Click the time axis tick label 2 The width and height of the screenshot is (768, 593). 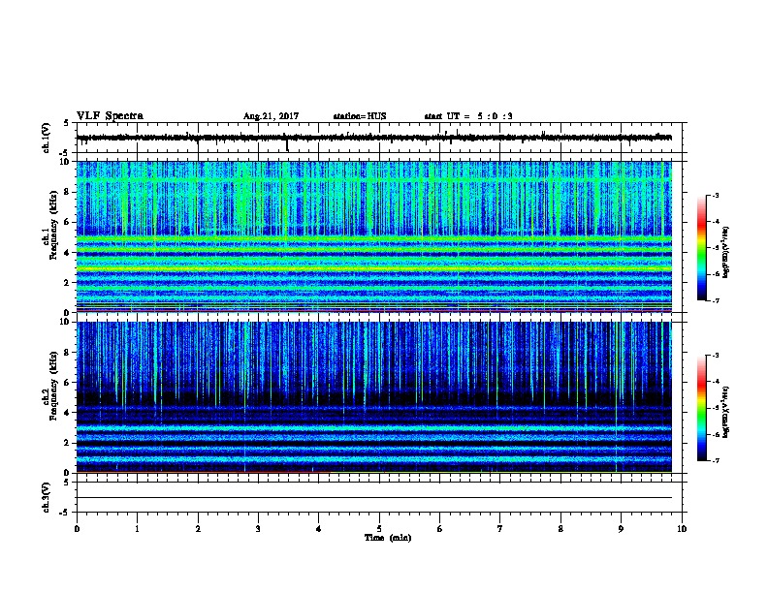click(x=198, y=529)
